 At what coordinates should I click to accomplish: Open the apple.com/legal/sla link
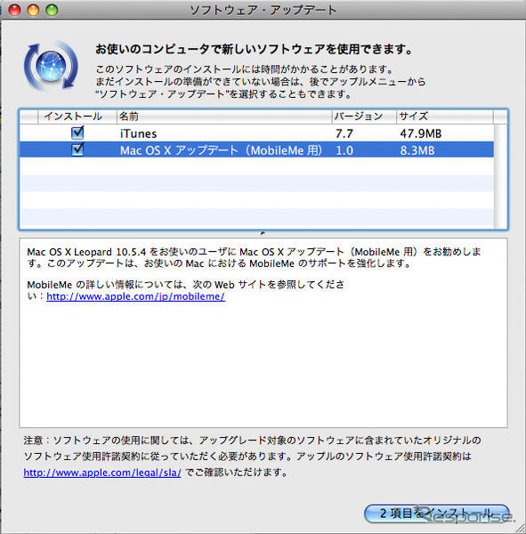point(102,473)
